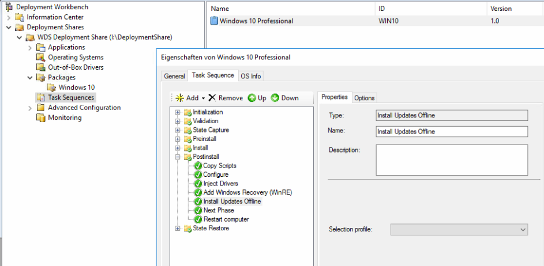Click the Task Sequences node icon
The image size is (544, 266).
(x=41, y=97)
